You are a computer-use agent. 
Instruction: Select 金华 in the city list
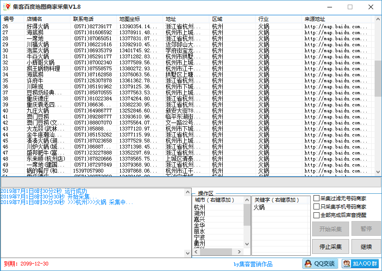pyautogui.click(x=200, y=225)
